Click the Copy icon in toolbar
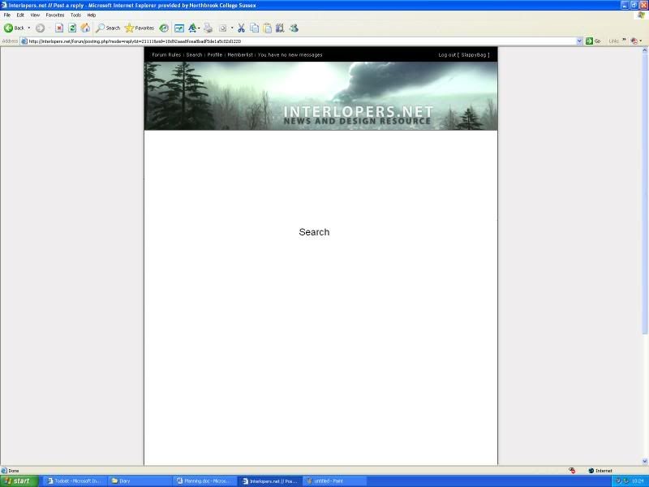 pyautogui.click(x=254, y=28)
